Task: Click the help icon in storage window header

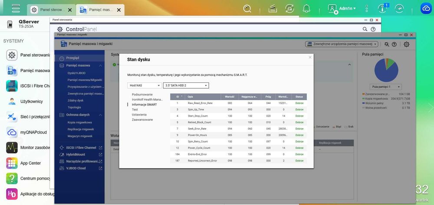Action: pyautogui.click(x=394, y=44)
